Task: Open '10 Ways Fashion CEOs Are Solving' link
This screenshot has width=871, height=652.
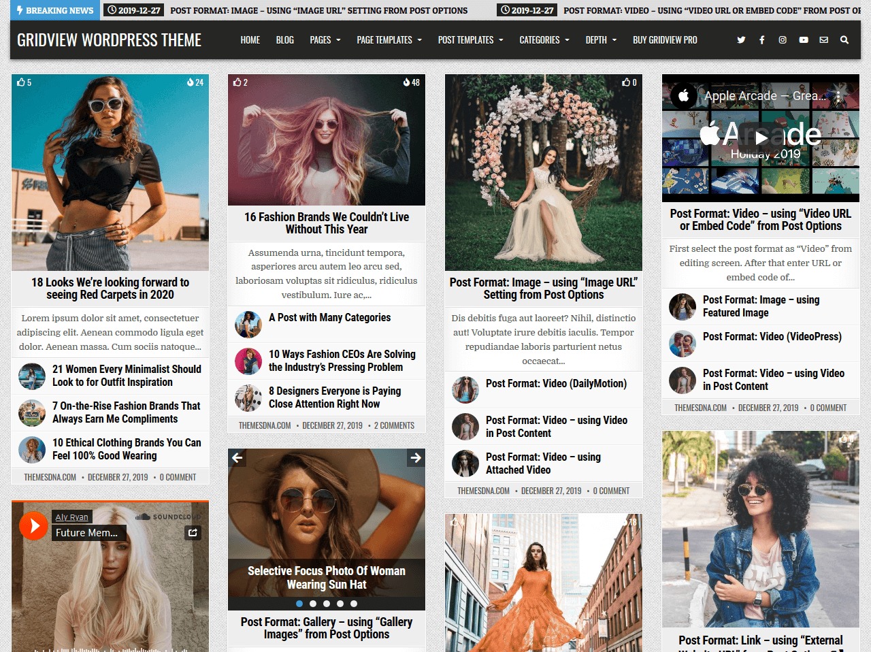Action: [342, 361]
